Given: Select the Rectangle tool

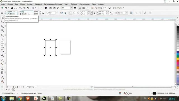Looking at the screenshot, I should (2, 43).
